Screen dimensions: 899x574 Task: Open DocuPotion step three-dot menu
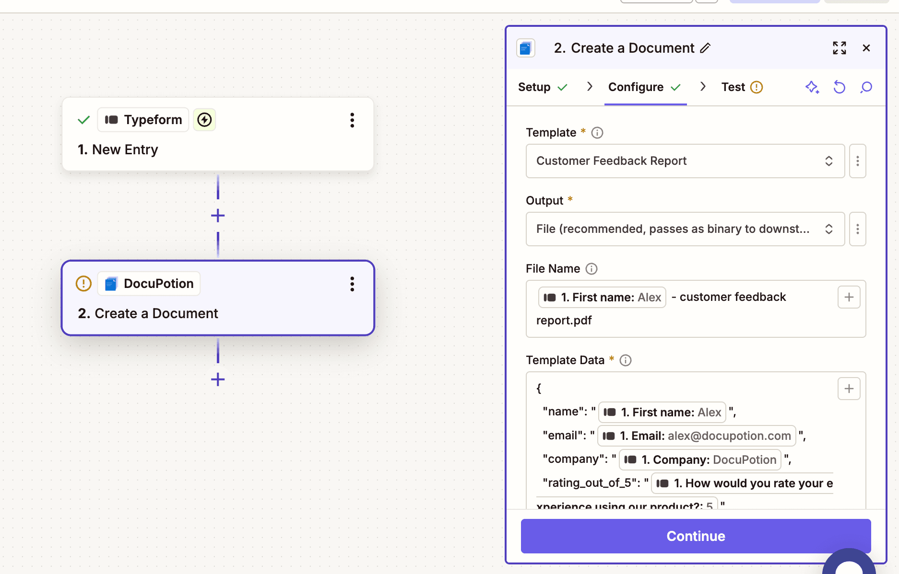pyautogui.click(x=352, y=284)
